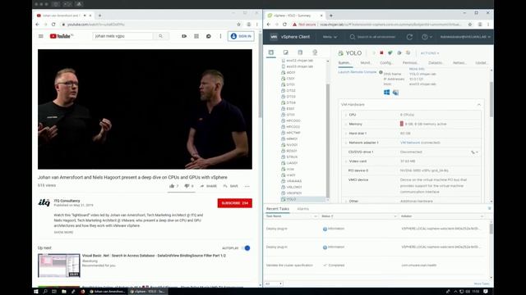Open the vSphere help dropdown
This screenshot has height=295, width=526.
point(427,37)
